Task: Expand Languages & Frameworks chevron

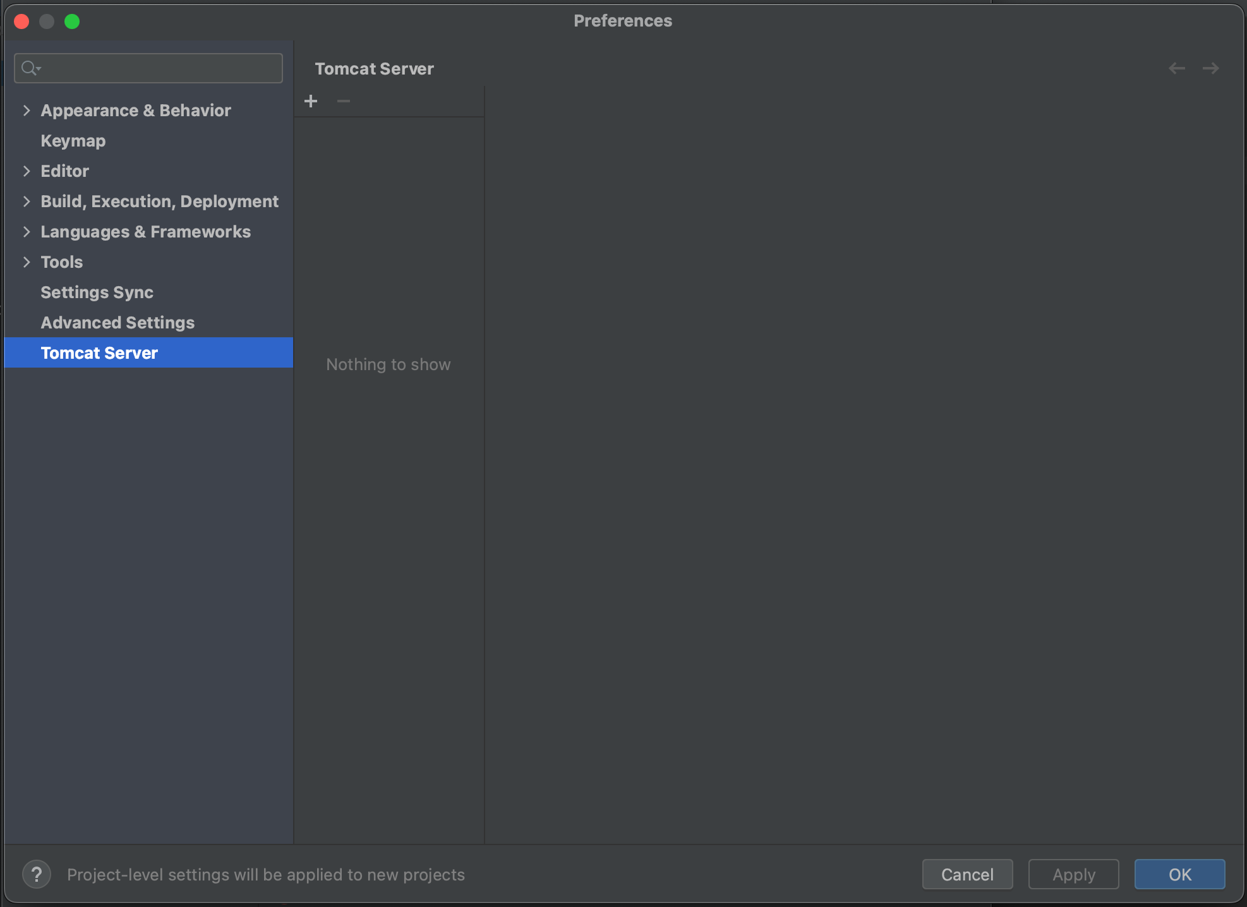Action: (x=27, y=232)
